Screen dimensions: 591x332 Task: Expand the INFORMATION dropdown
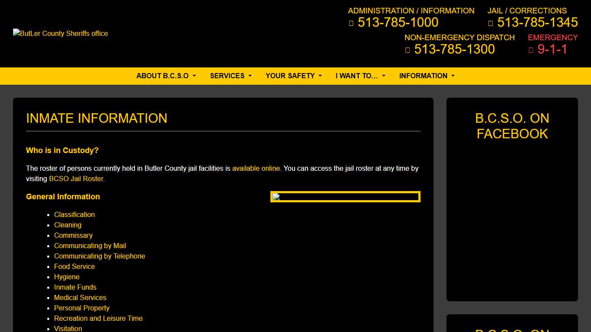coord(427,76)
